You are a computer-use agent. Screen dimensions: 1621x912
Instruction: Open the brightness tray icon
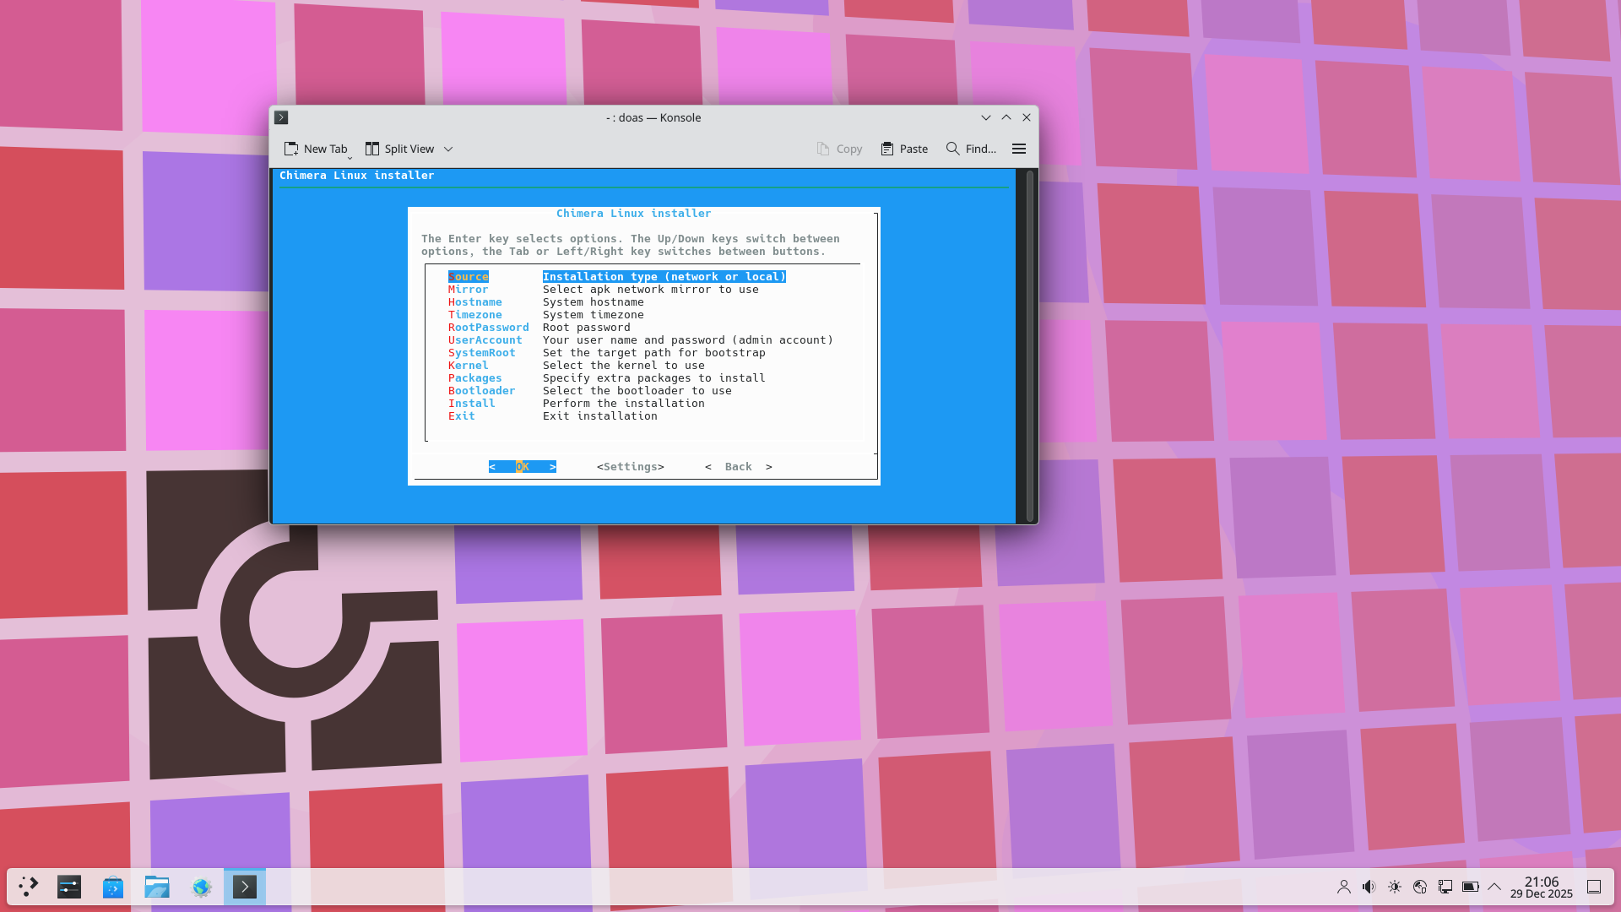(1395, 887)
